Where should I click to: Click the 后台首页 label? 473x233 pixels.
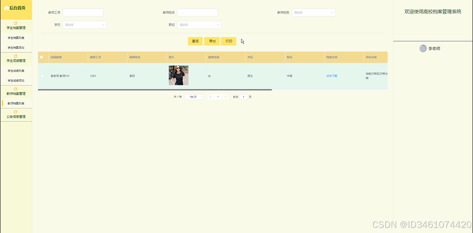click(x=17, y=8)
